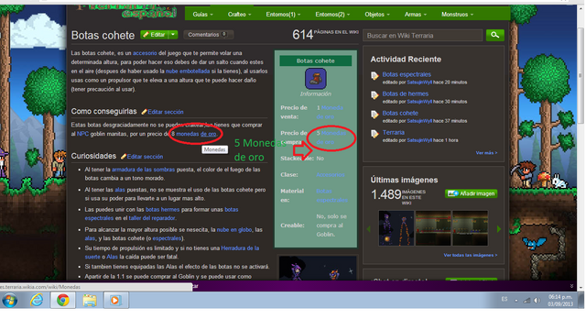Image resolution: width=586 pixels, height=330 pixels.
Task: Launch Internet Explorer from the taskbar
Action: coord(37,301)
